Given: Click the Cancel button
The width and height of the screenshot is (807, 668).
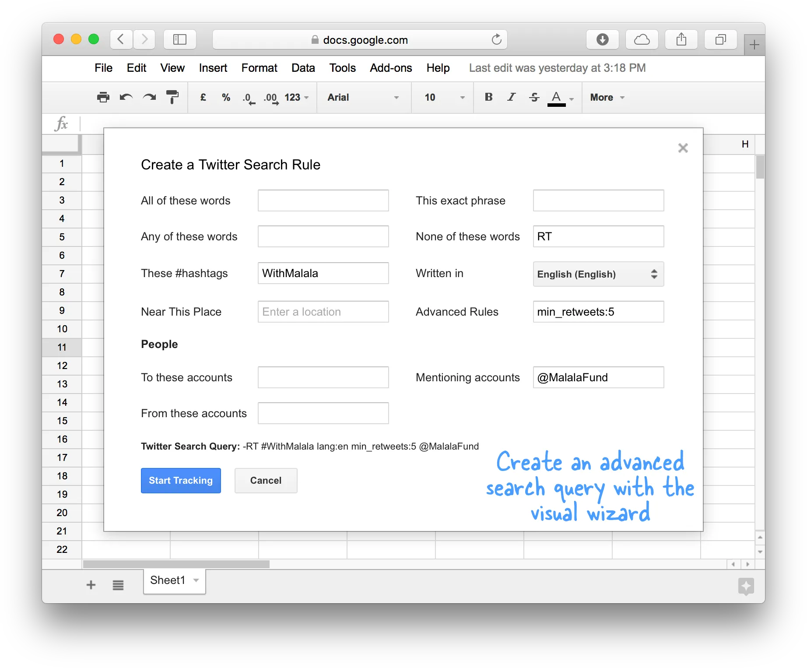Looking at the screenshot, I should [266, 481].
